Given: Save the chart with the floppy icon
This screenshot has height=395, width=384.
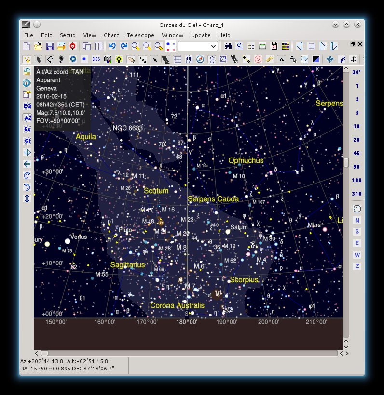Looking at the screenshot, I should [x=50, y=46].
